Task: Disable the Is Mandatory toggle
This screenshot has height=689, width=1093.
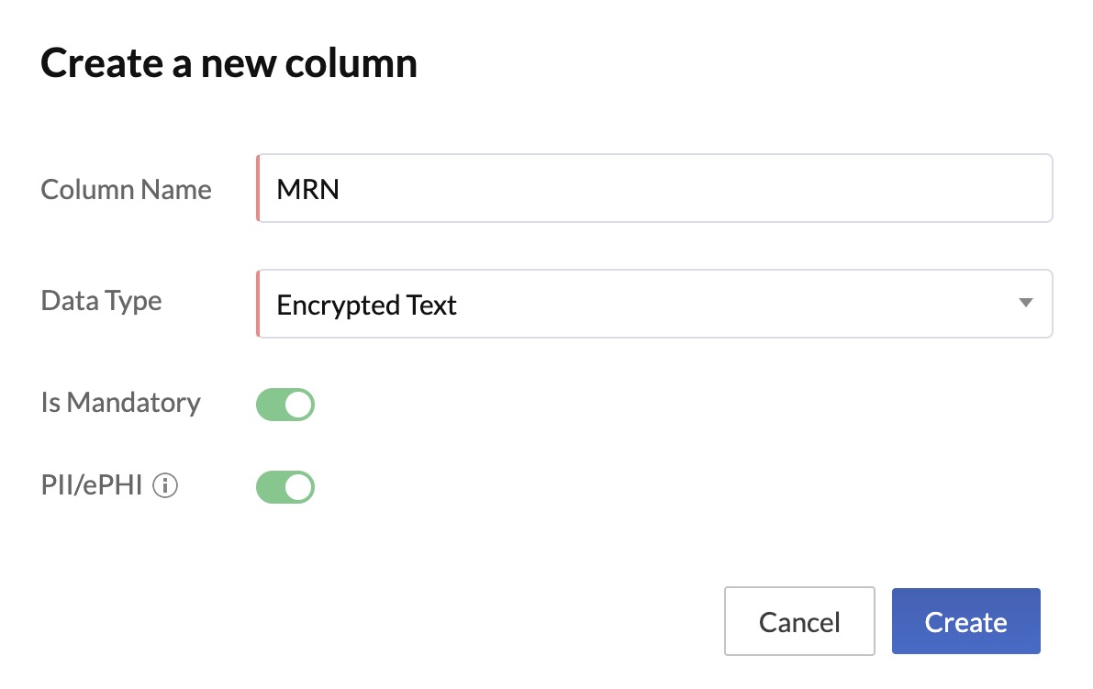Action: pos(285,405)
